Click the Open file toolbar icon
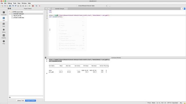 pyautogui.click(x=5, y=6)
